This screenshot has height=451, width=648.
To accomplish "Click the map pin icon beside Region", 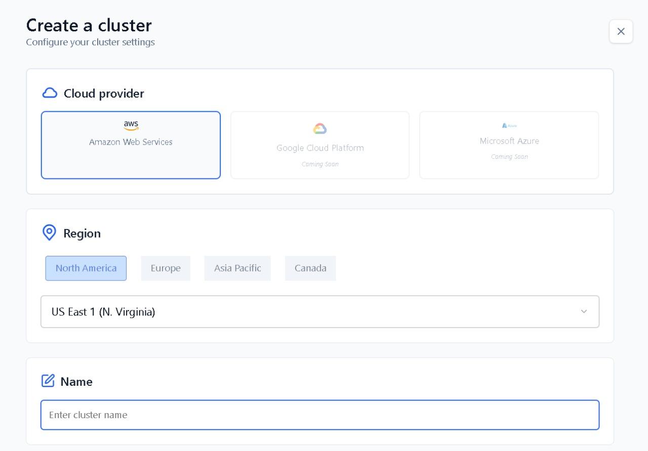I will pyautogui.click(x=49, y=233).
